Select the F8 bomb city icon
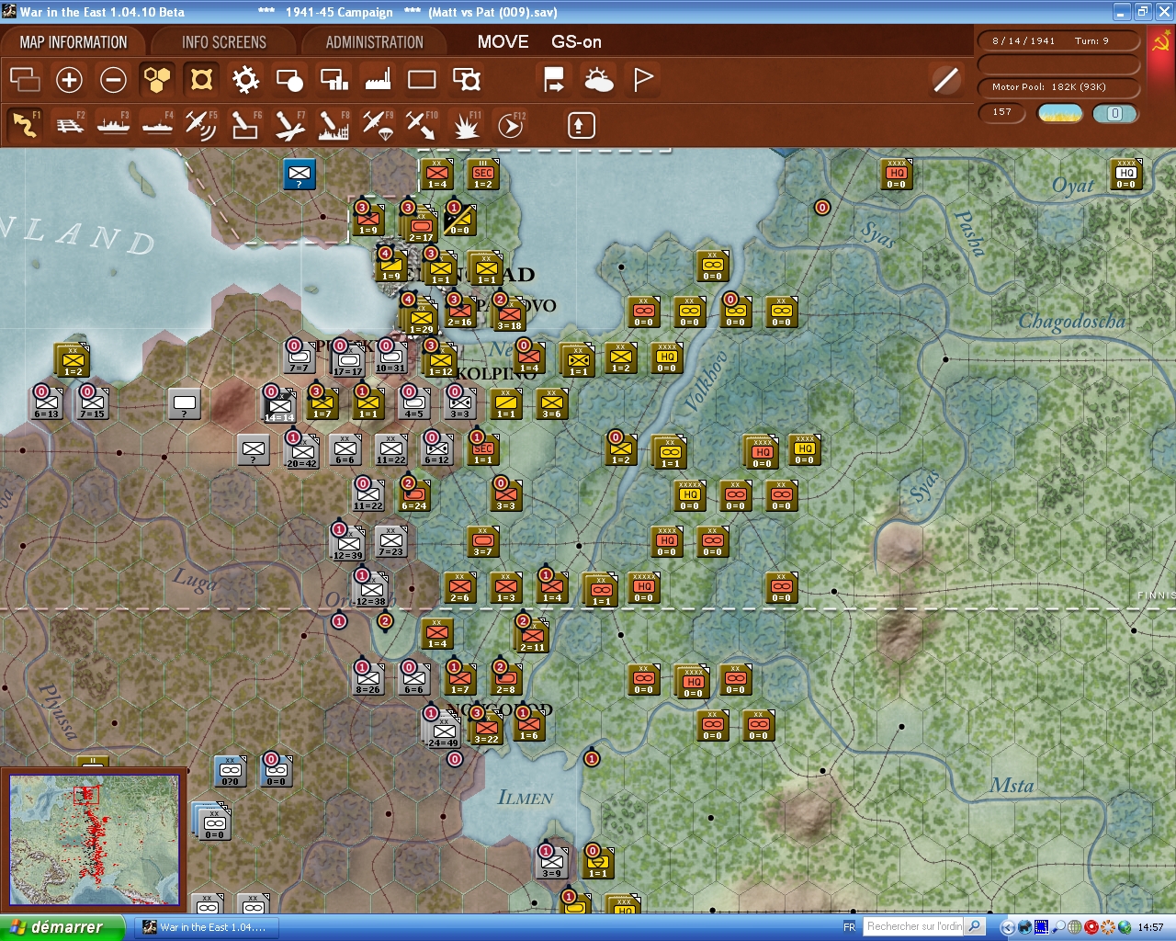The width and height of the screenshot is (1176, 941). [x=334, y=125]
